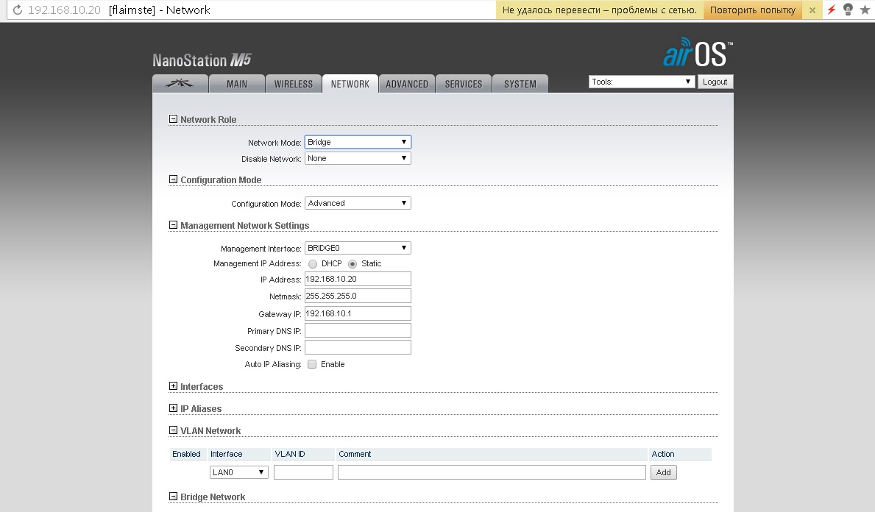Open the Tools dropdown menu

point(641,82)
